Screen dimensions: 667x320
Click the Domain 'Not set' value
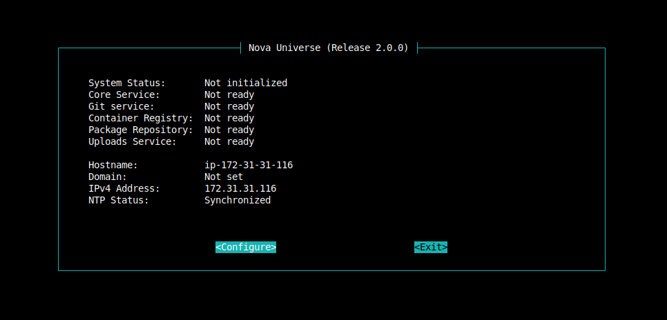point(224,177)
